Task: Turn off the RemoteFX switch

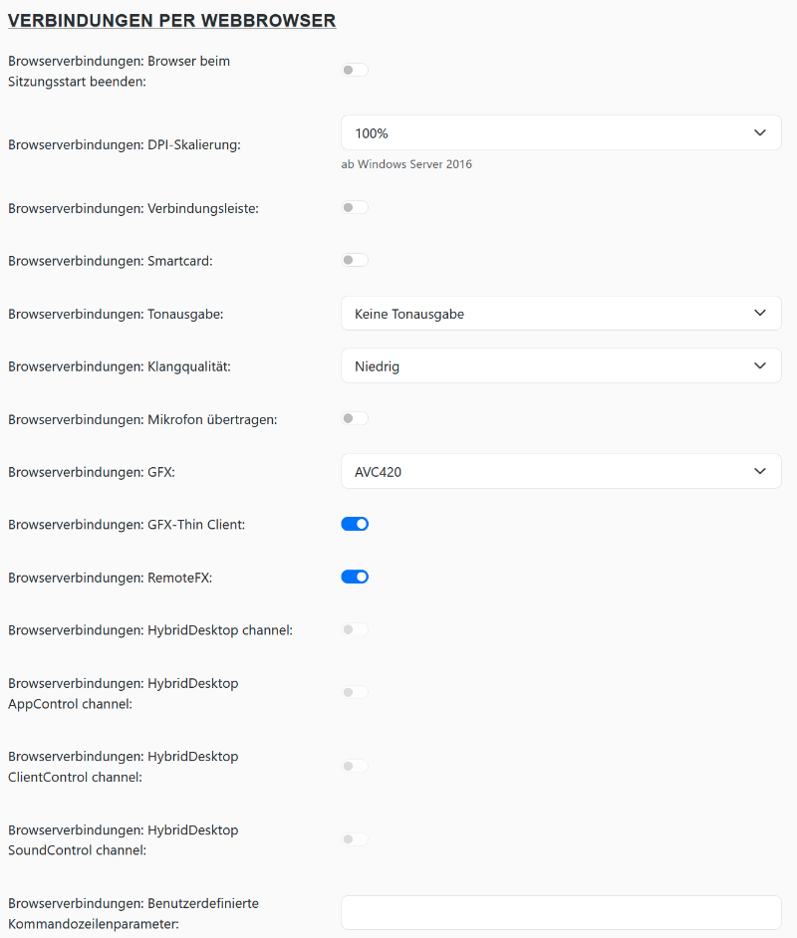Action: tap(355, 577)
